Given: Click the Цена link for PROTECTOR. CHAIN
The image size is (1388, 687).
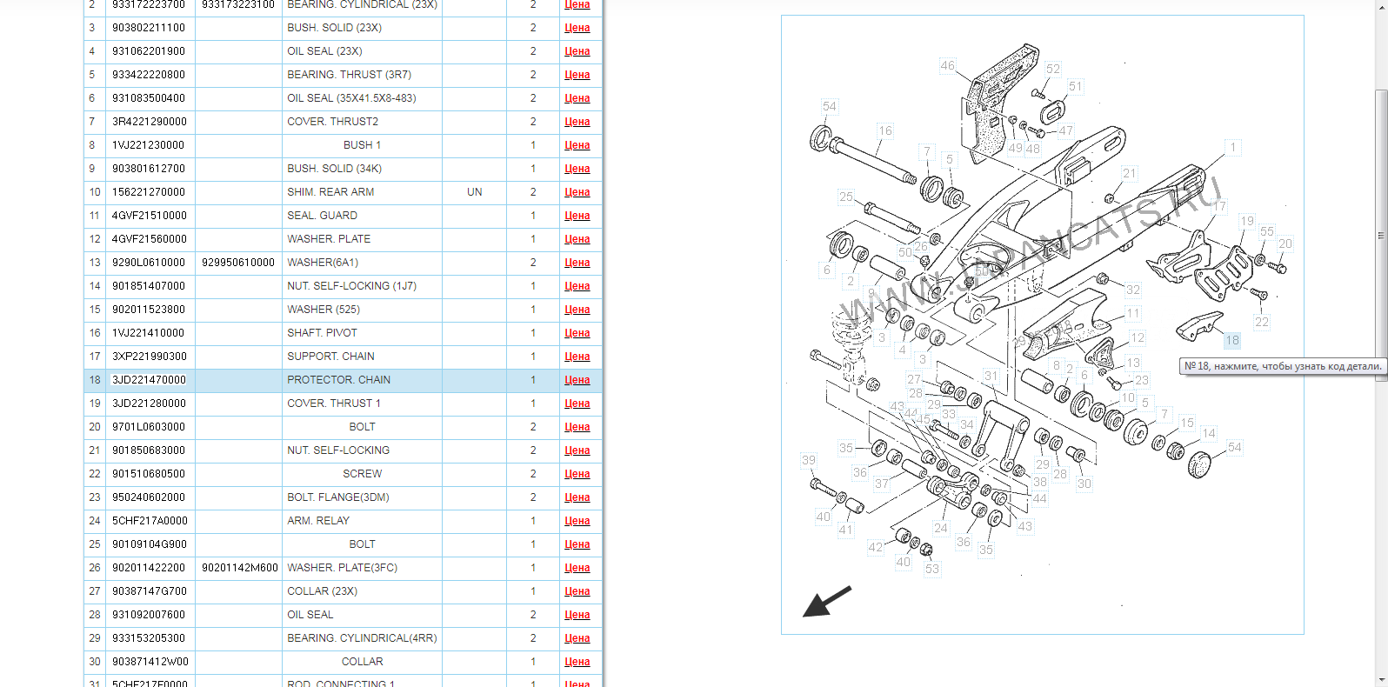Looking at the screenshot, I should (577, 380).
